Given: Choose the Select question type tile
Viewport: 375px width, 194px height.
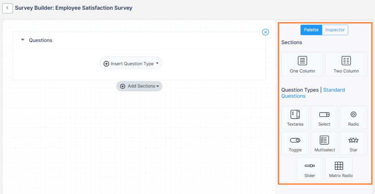Looking at the screenshot, I should pos(324,117).
